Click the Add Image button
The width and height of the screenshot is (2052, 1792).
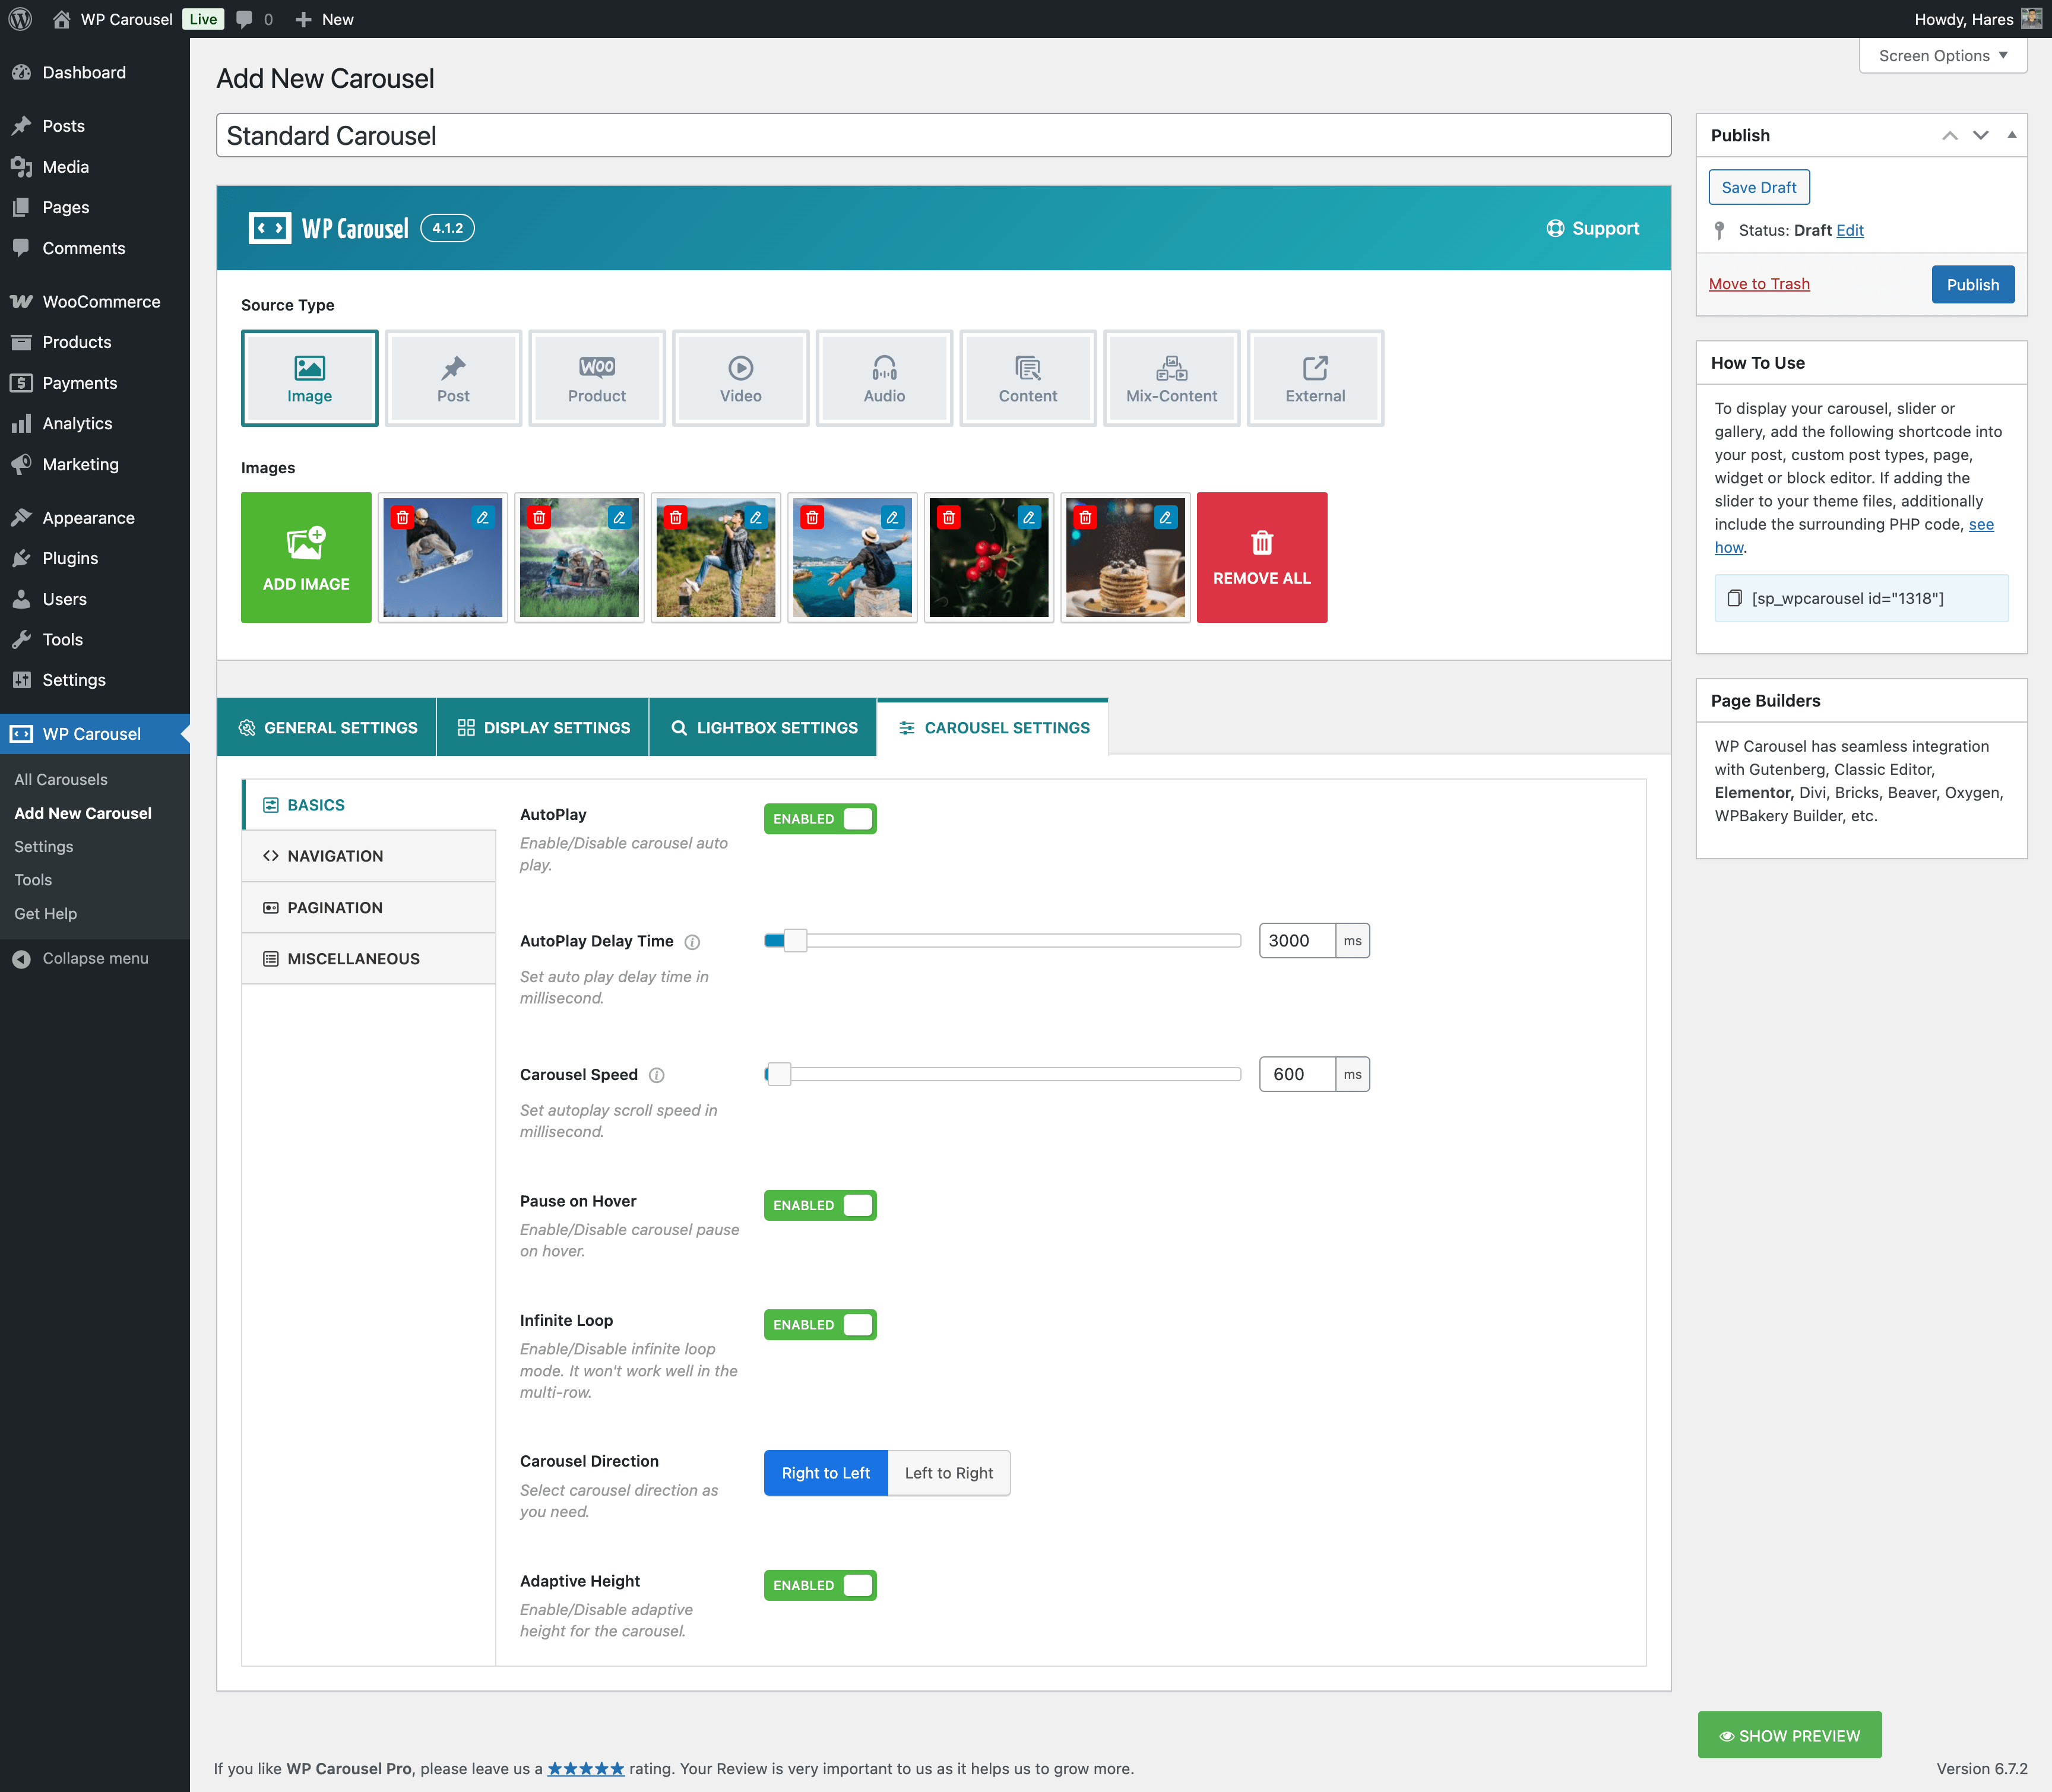pos(306,557)
